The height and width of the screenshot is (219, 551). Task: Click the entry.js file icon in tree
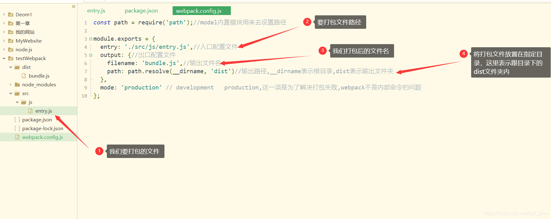(x=30, y=111)
